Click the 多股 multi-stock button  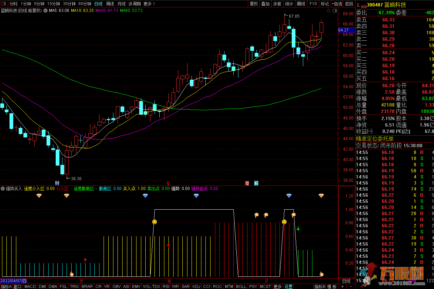click(x=277, y=4)
